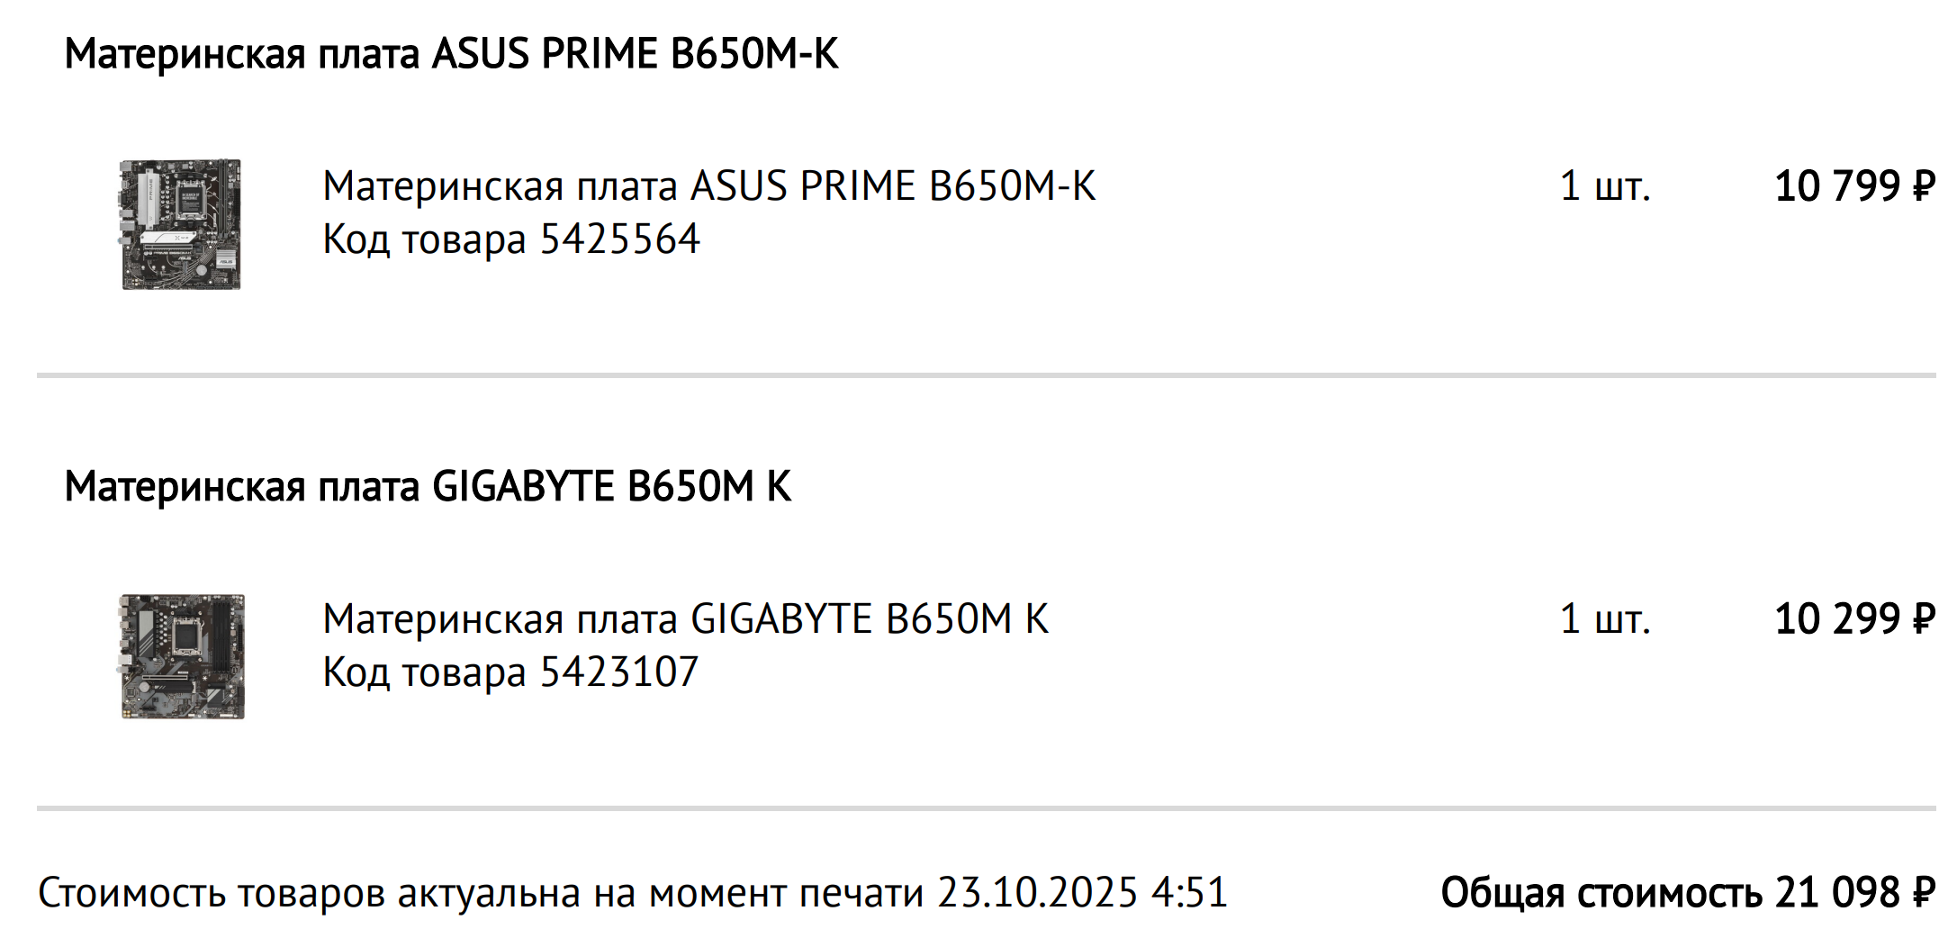This screenshot has height=938, width=1957.
Task: Click the 10 299 ₽ price
Action: (x=1854, y=619)
